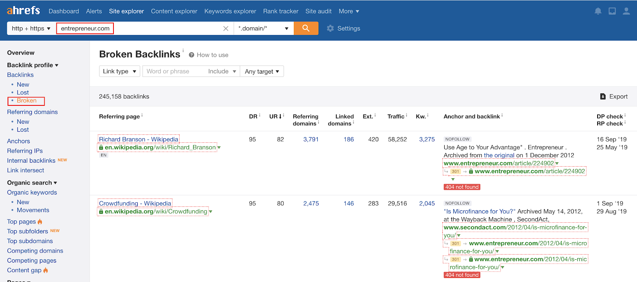Open the http + https protocol dropdown

pyautogui.click(x=31, y=28)
